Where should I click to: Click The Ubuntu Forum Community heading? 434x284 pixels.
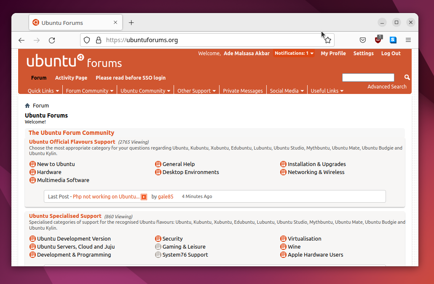point(71,133)
